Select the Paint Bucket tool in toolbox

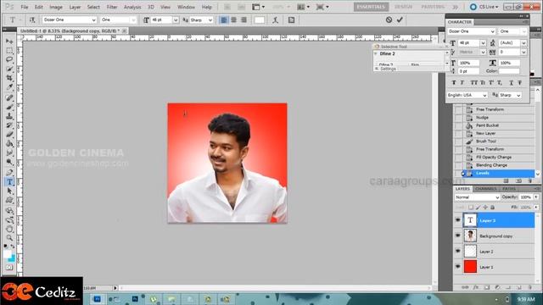tap(9, 143)
